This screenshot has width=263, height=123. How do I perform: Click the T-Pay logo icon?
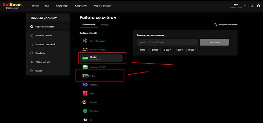coord(85,76)
